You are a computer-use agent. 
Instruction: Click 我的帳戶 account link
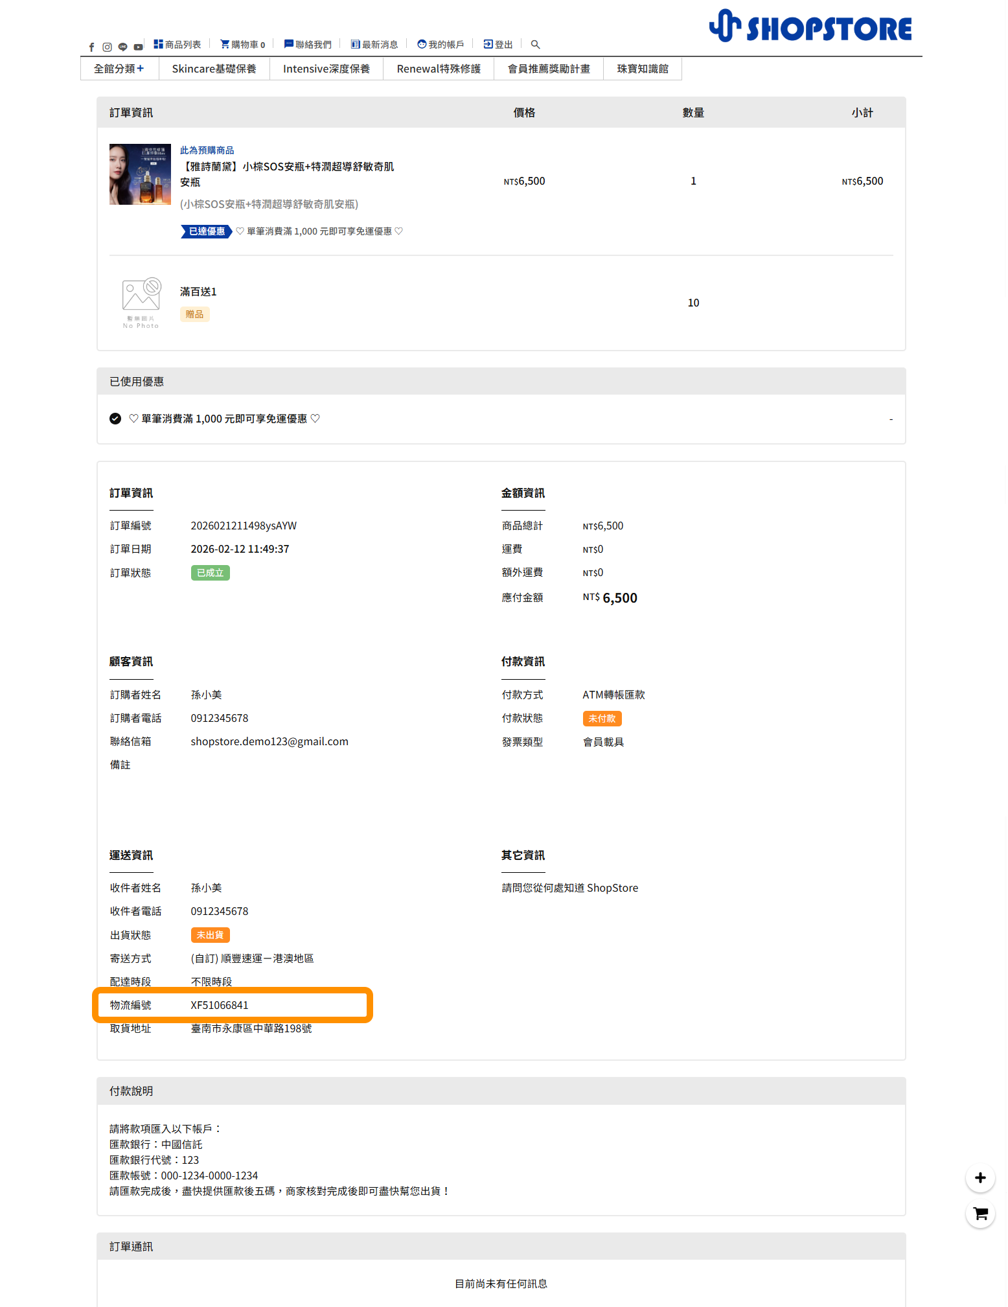point(441,45)
